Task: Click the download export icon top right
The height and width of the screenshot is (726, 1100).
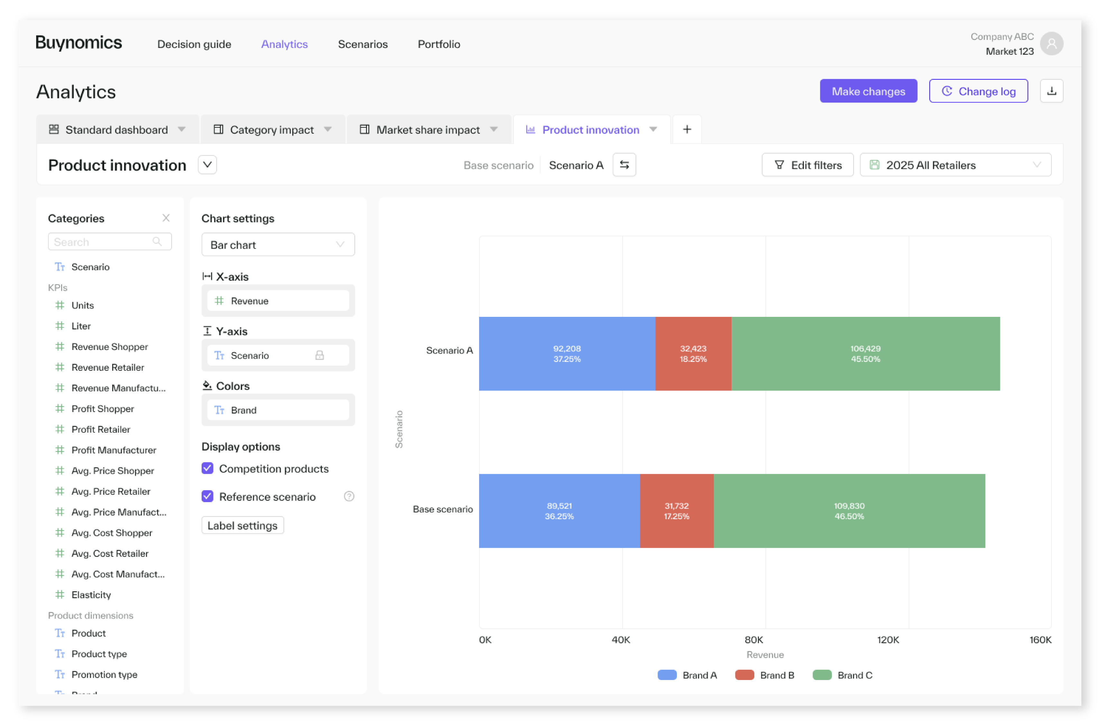Action: coord(1051,91)
